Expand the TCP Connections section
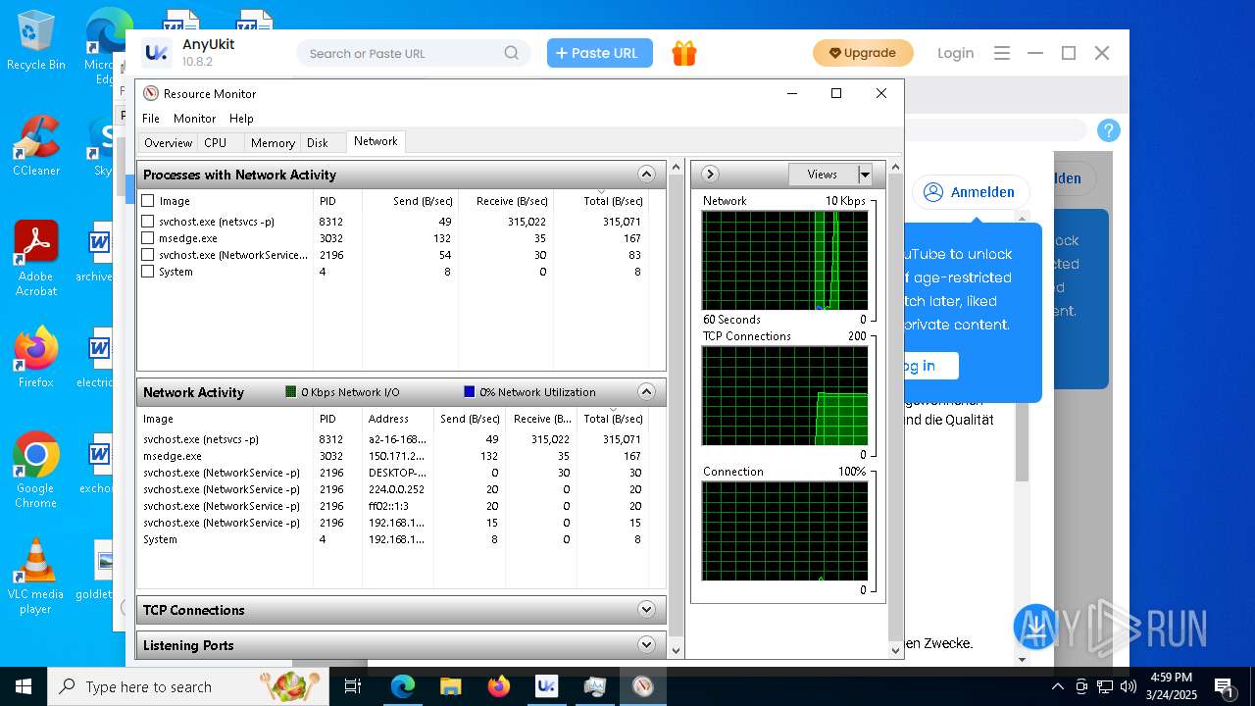The image size is (1255, 706). click(x=646, y=610)
